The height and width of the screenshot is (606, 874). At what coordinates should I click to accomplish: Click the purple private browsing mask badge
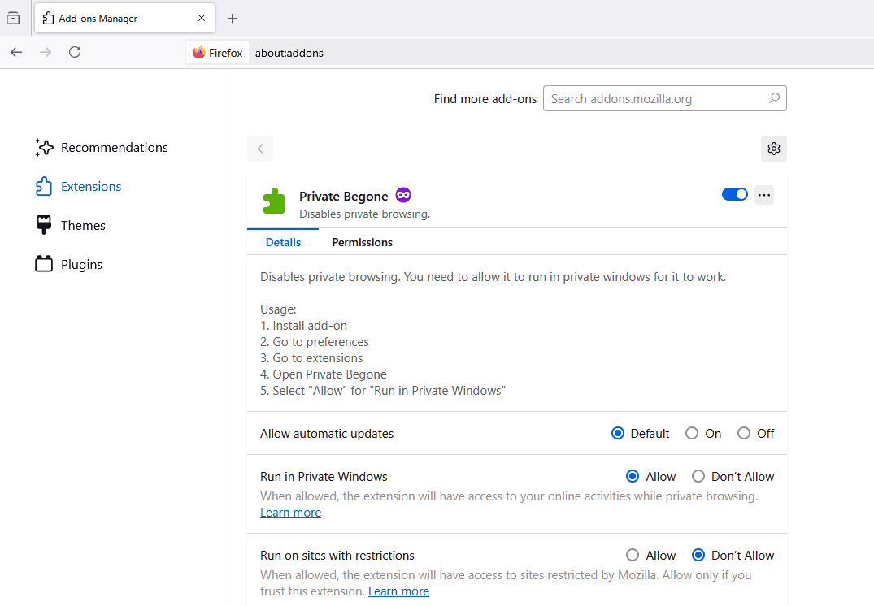tap(403, 195)
